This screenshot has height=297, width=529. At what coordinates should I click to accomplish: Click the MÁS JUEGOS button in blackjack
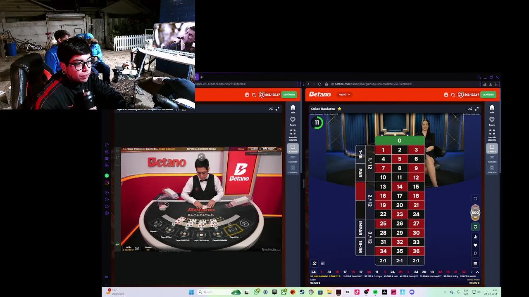pos(269,149)
